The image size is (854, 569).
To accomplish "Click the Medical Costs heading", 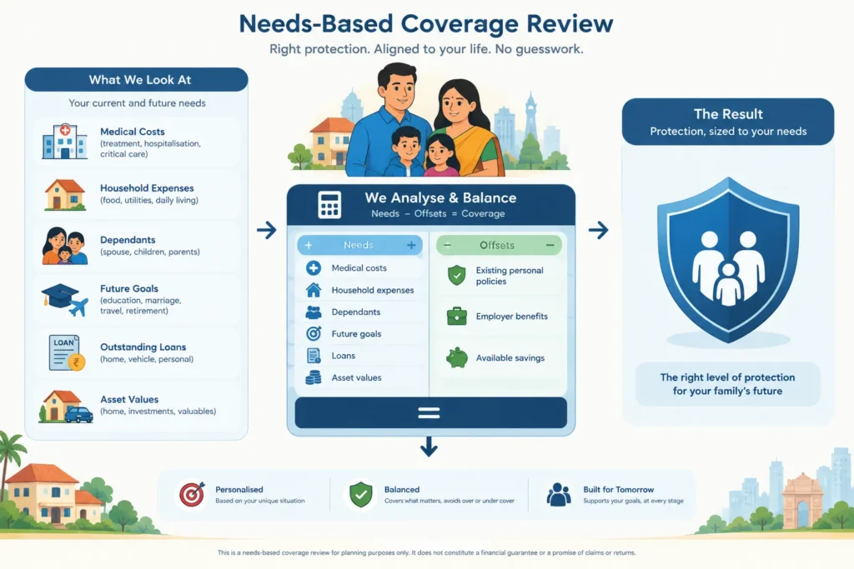I will [133, 132].
